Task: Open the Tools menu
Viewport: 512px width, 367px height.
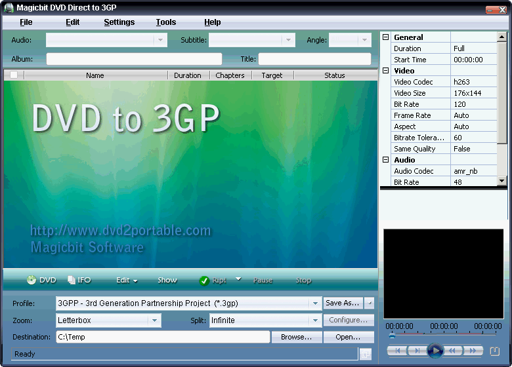Action: point(166,22)
